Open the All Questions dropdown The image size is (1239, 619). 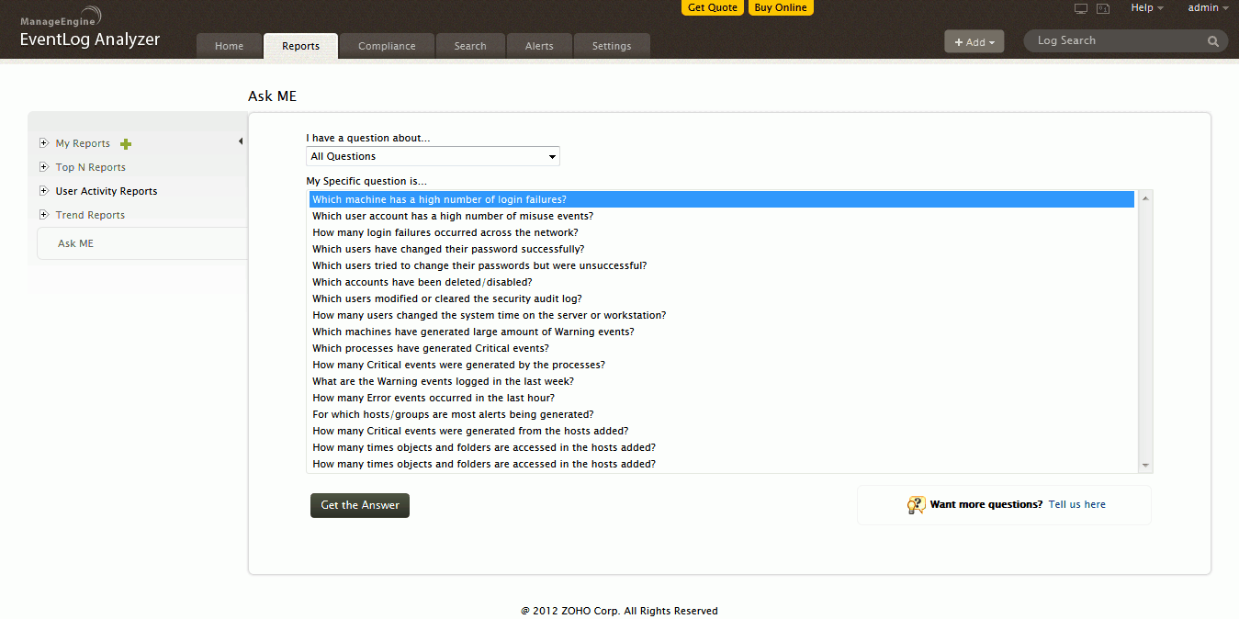coord(433,156)
